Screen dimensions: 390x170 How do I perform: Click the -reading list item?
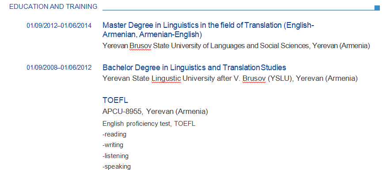click(x=114, y=135)
